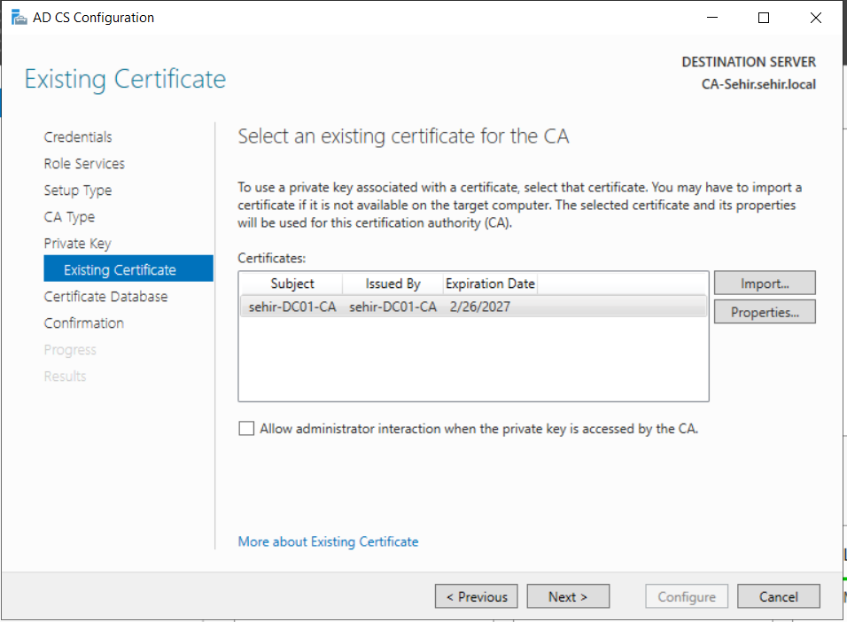Click the AD CS Configuration title bar icon
847x622 pixels.
coord(19,18)
